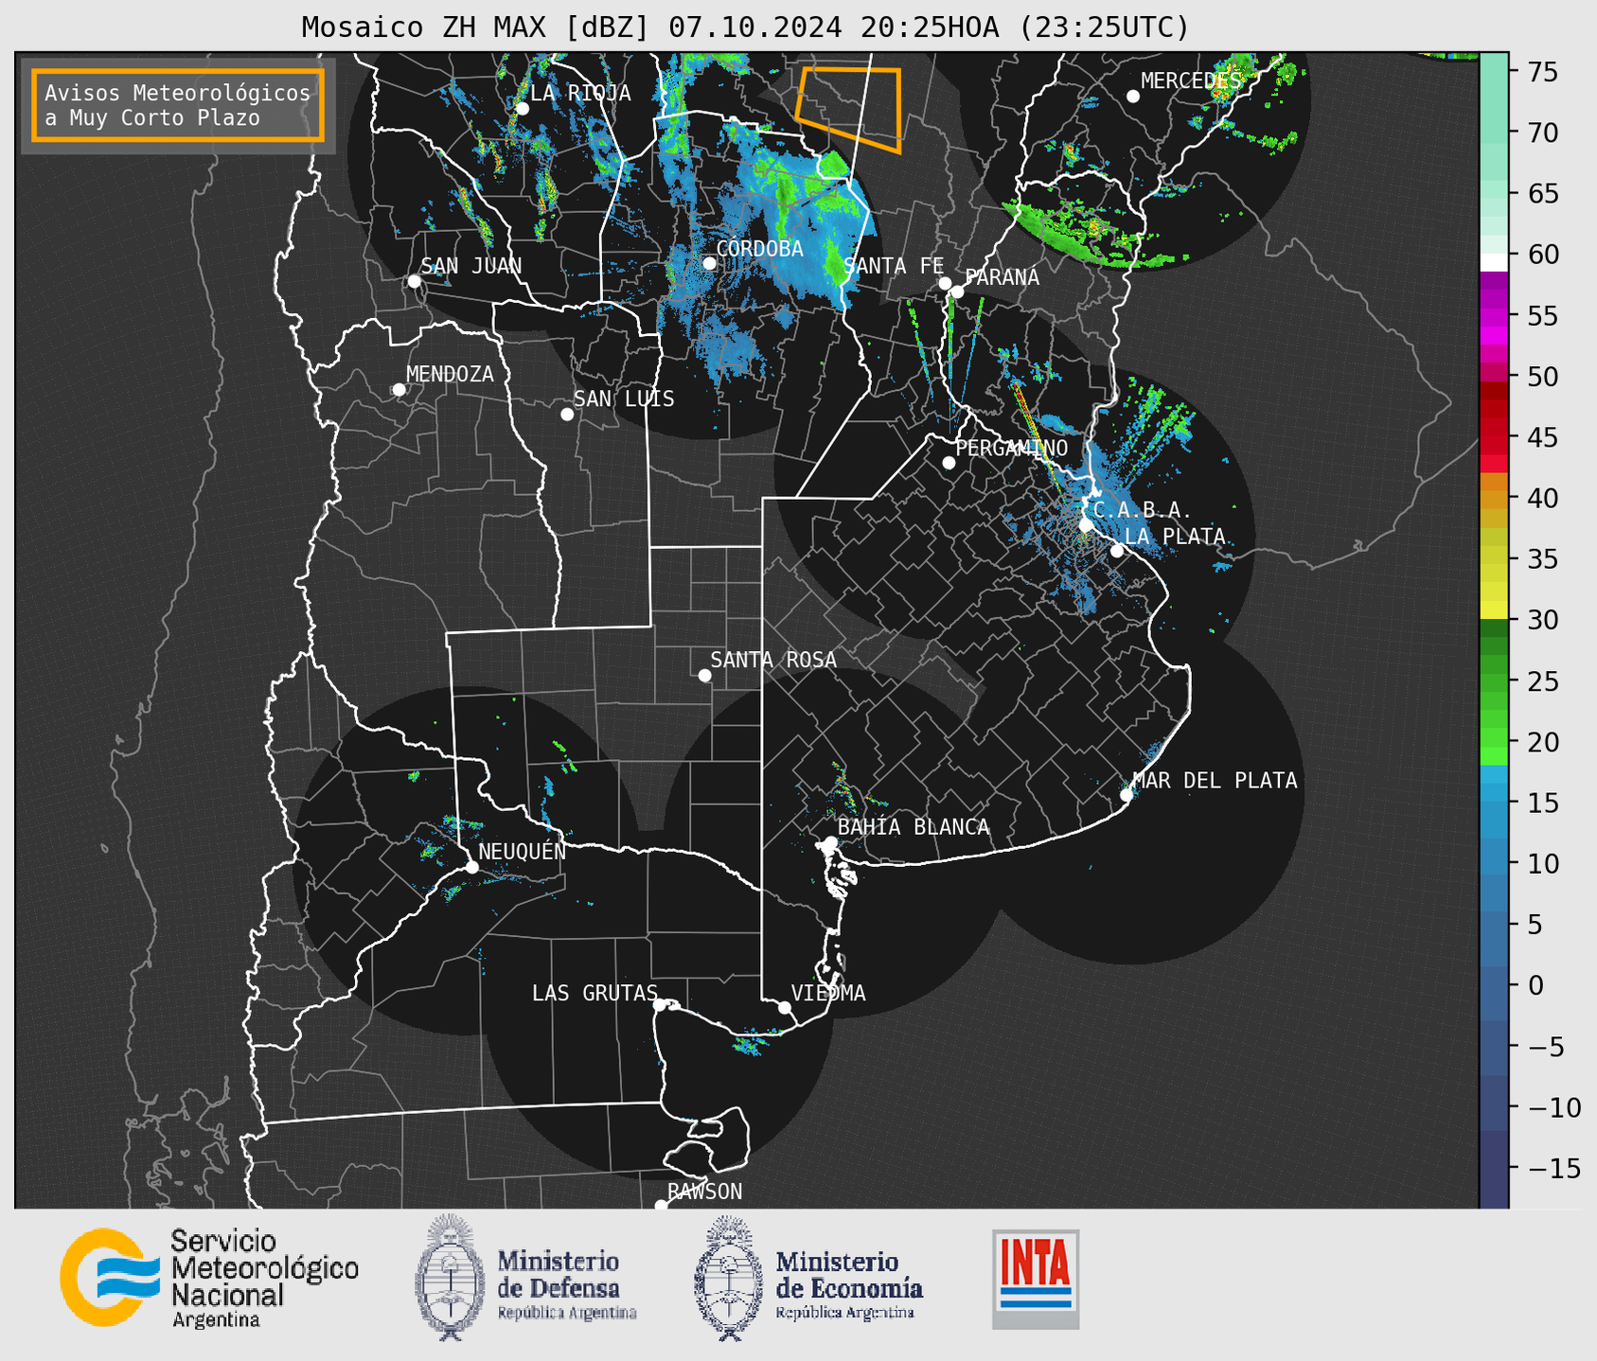
Task: Click the blue 10 dBZ color band
Action: (x=1494, y=864)
